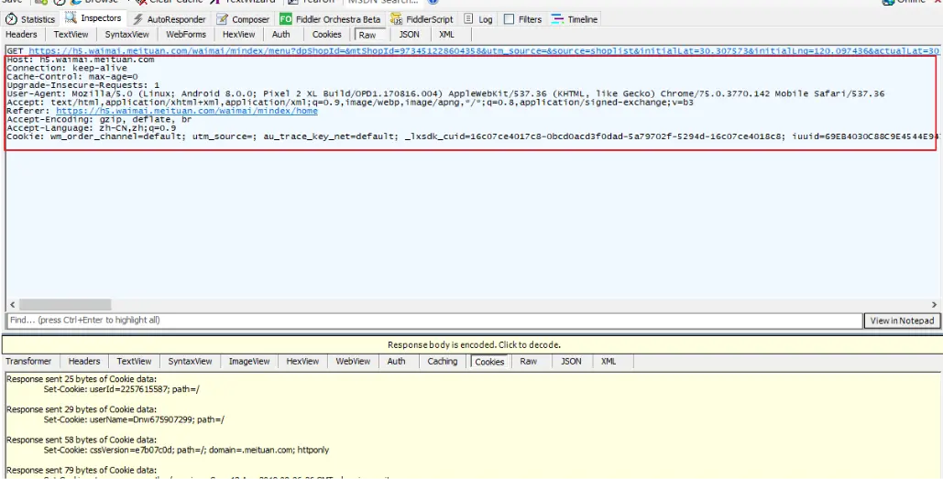This screenshot has width=943, height=479.
Task: Open the Composer tab
Action: [x=244, y=19]
